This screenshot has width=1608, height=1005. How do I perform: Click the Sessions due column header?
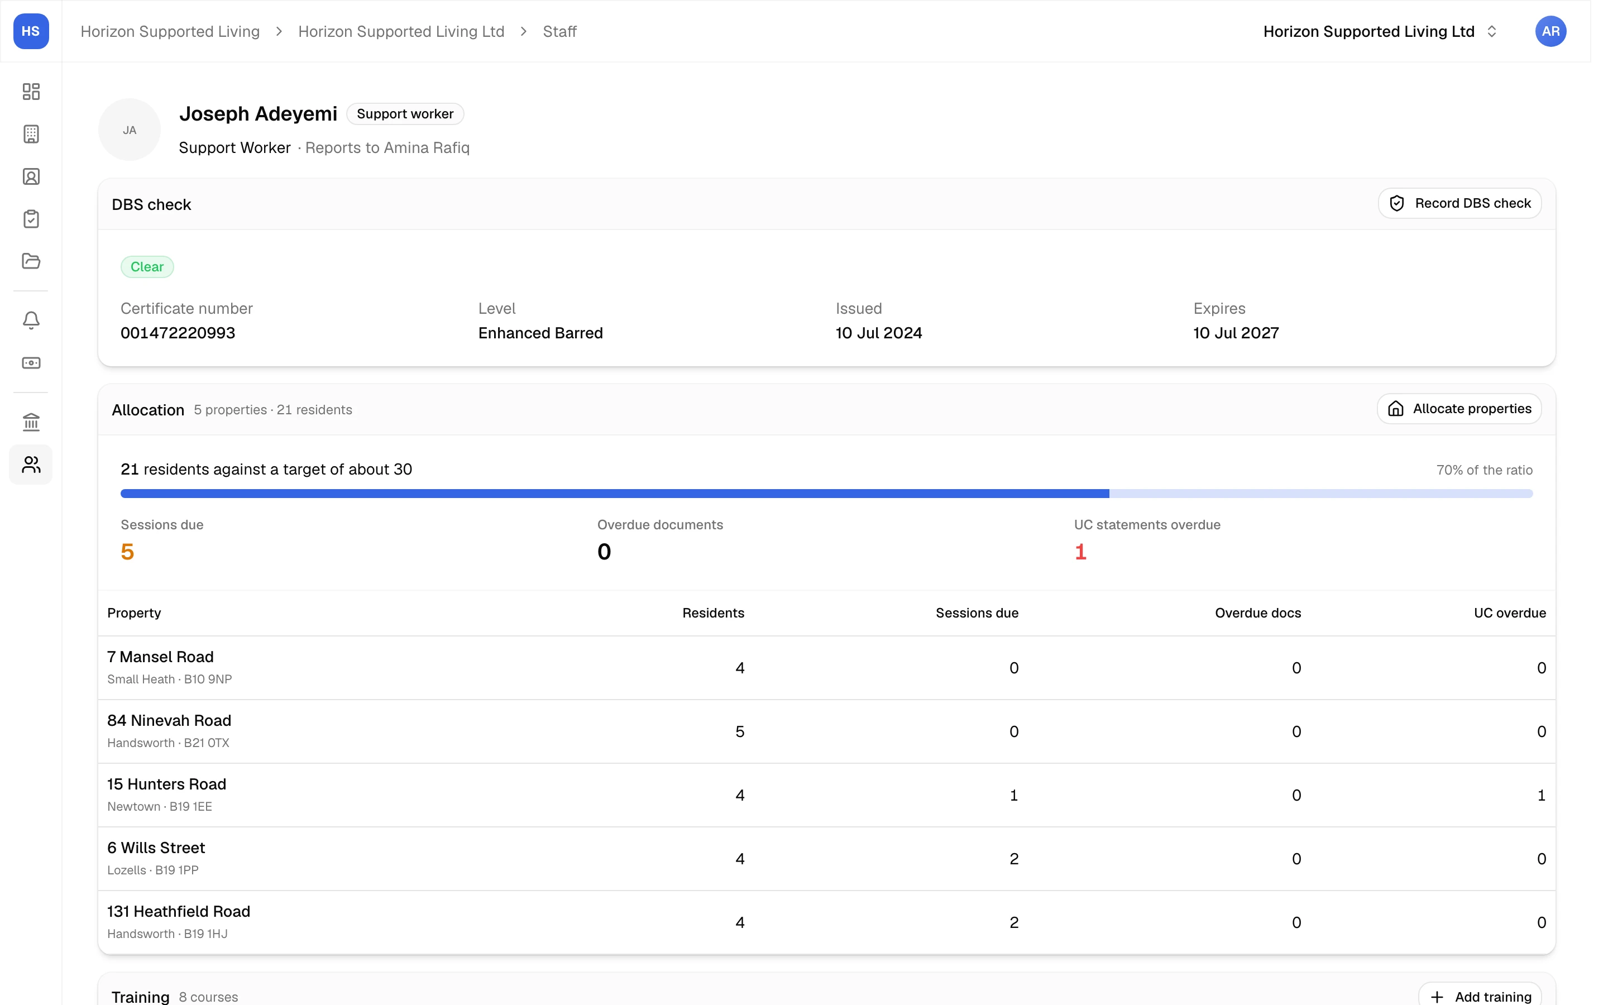point(977,613)
